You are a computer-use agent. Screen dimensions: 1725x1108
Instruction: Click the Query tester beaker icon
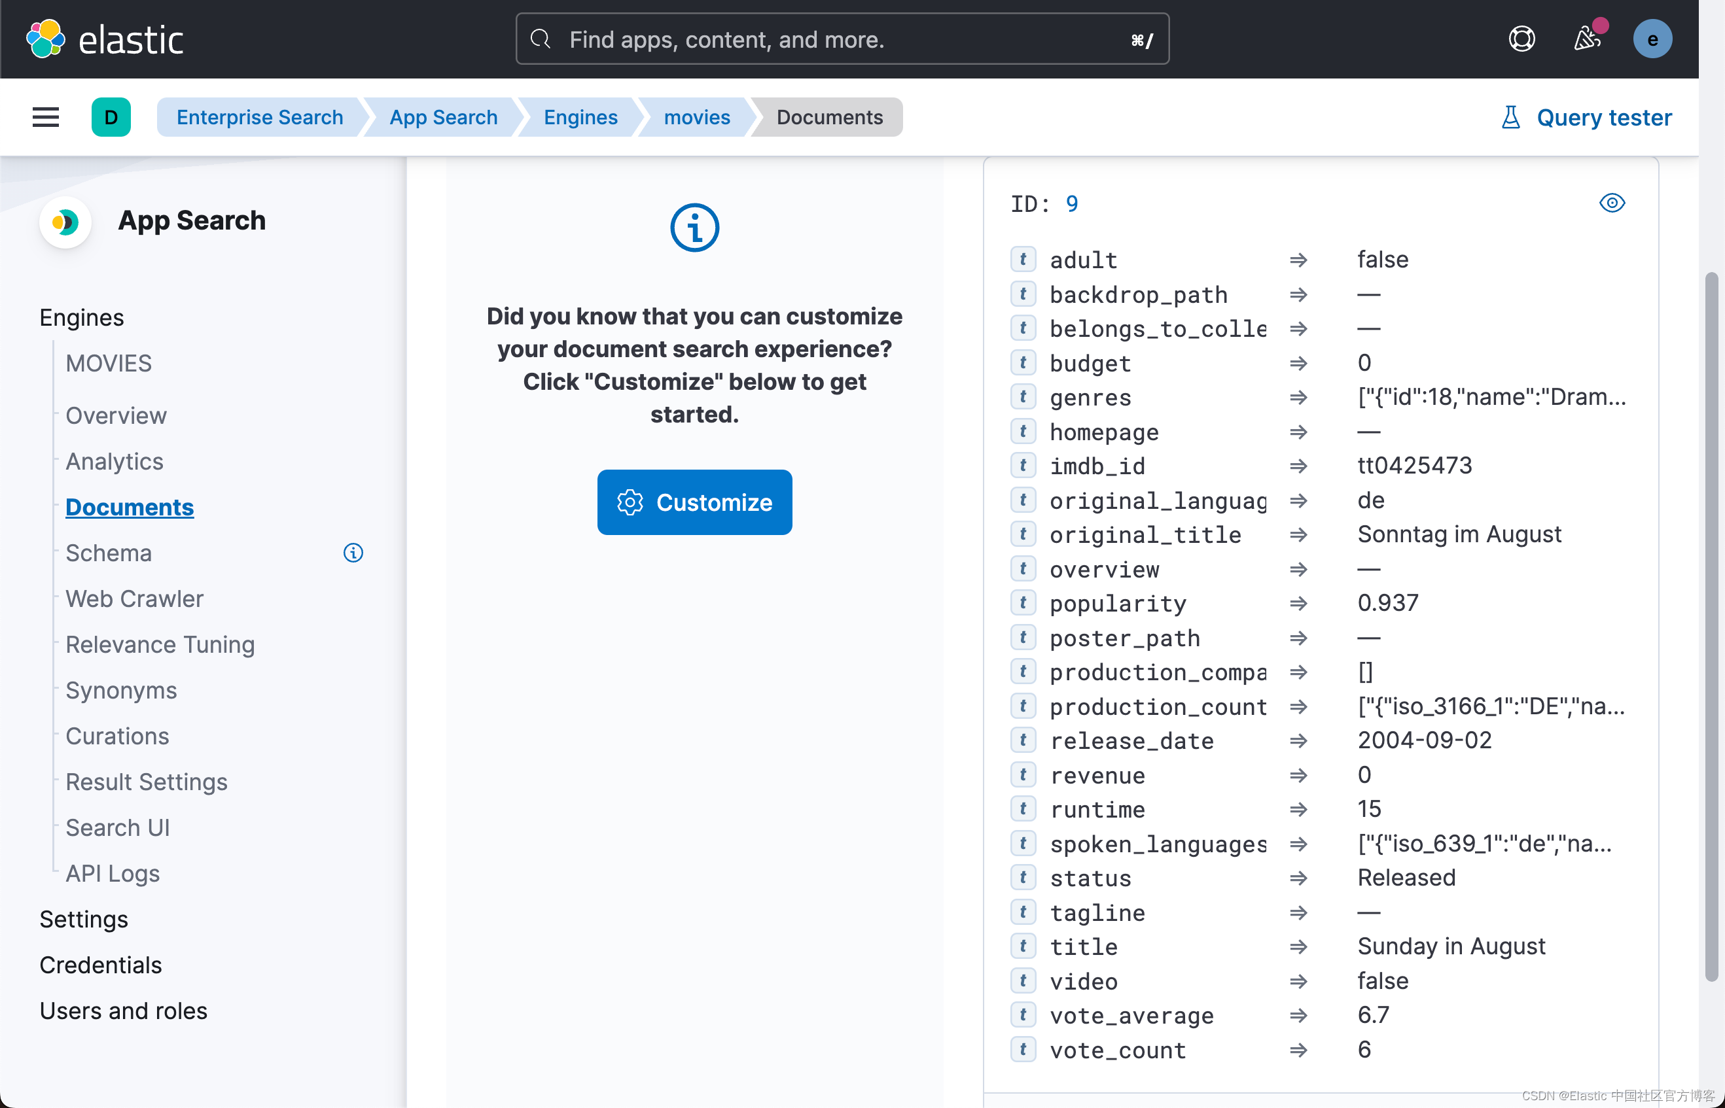(x=1510, y=117)
